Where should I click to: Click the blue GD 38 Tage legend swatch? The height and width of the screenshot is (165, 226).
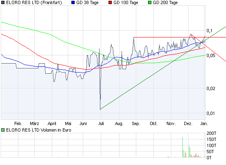pyautogui.click(x=73, y=2)
